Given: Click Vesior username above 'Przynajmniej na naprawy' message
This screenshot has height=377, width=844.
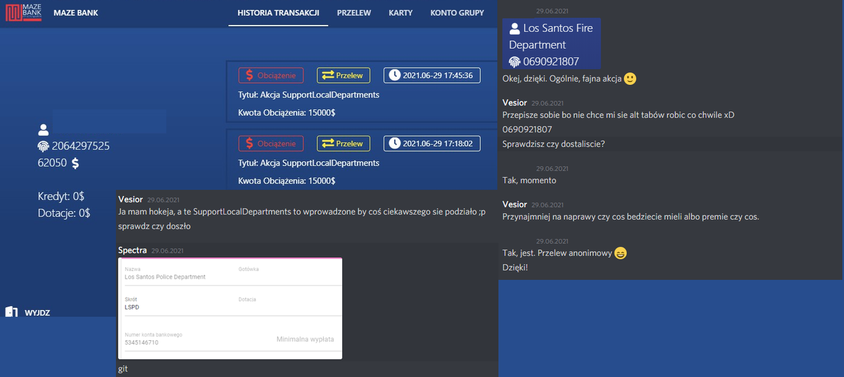Looking at the screenshot, I should click(515, 205).
